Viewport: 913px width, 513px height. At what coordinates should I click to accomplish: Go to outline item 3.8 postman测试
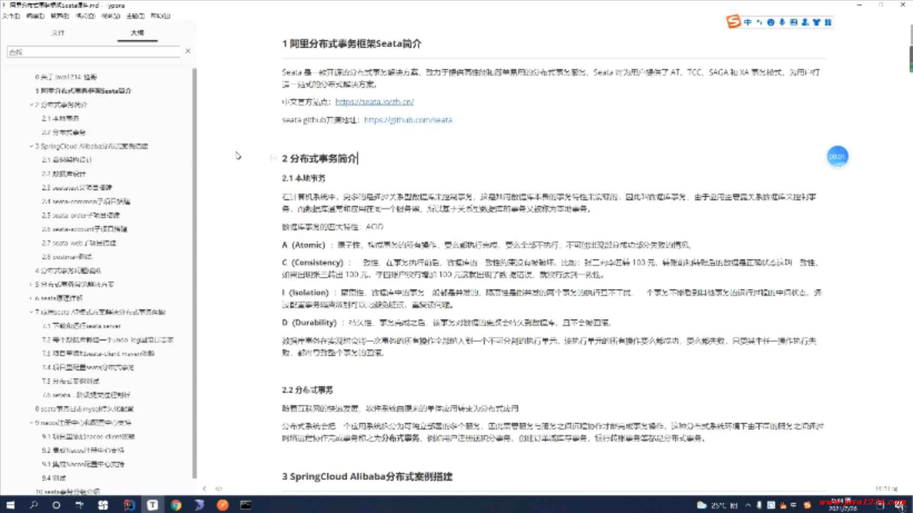(x=67, y=256)
